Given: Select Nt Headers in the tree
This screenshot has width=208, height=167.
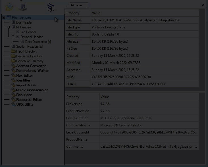Looking at the screenshot, I should pyautogui.click(x=24, y=27).
